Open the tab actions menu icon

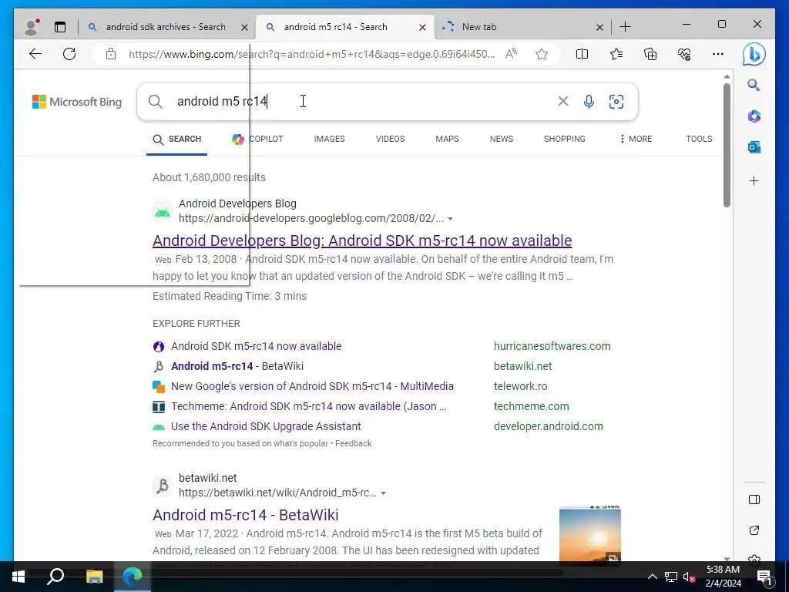(60, 27)
